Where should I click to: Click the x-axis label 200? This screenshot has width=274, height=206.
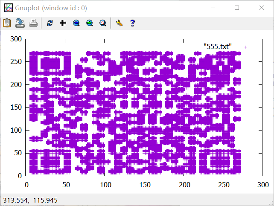point(184,185)
